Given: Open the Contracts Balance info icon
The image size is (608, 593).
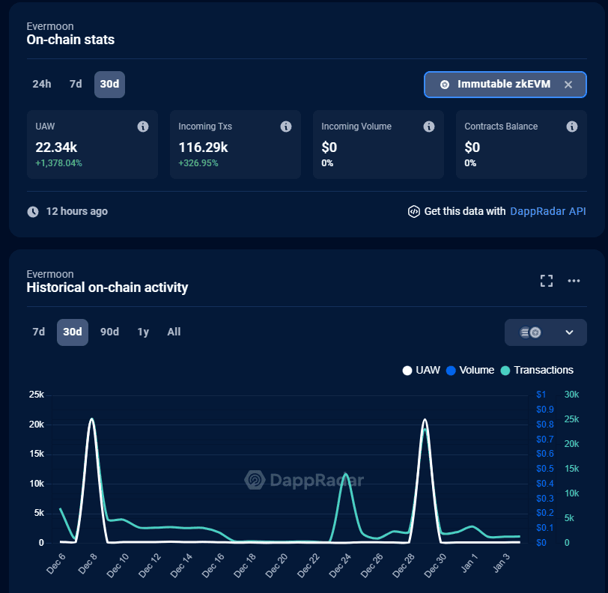Looking at the screenshot, I should click(x=572, y=127).
